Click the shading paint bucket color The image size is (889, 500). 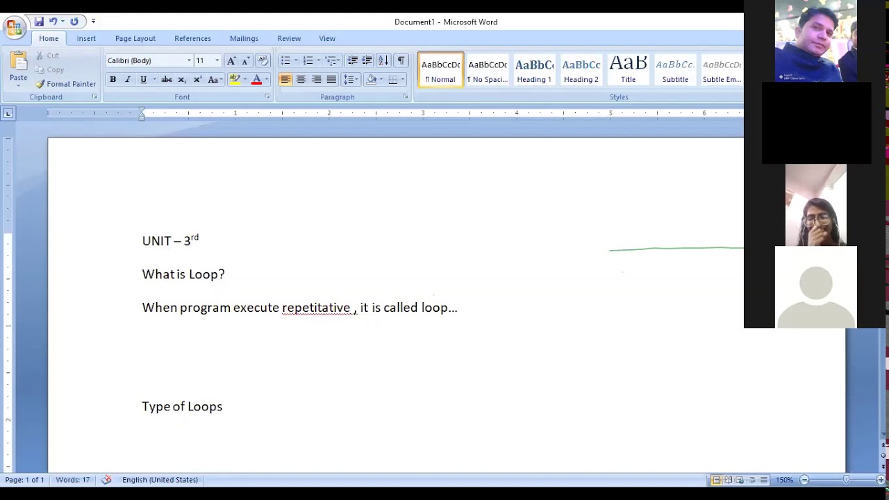(372, 80)
